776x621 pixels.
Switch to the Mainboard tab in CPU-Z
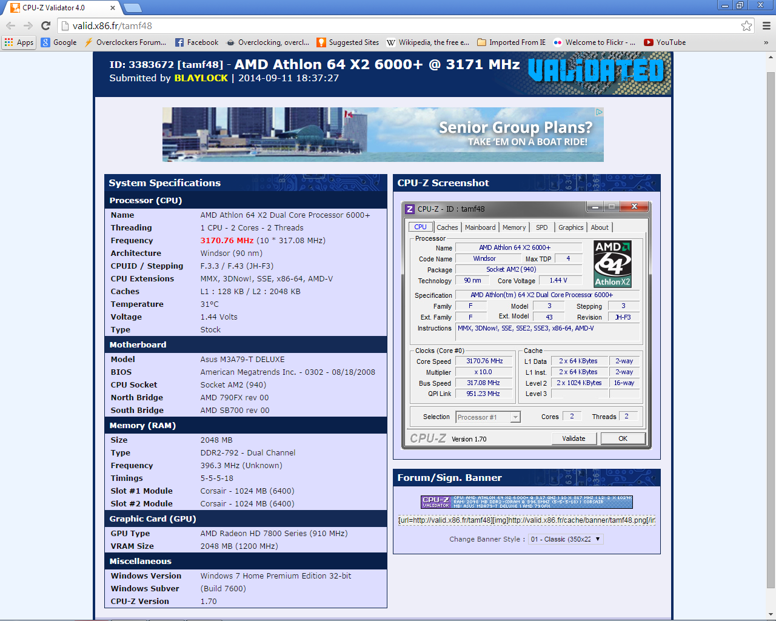pyautogui.click(x=480, y=227)
